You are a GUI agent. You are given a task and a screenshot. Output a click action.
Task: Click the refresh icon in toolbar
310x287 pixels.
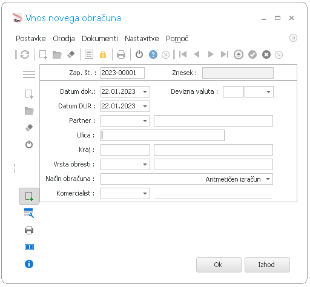[25, 54]
